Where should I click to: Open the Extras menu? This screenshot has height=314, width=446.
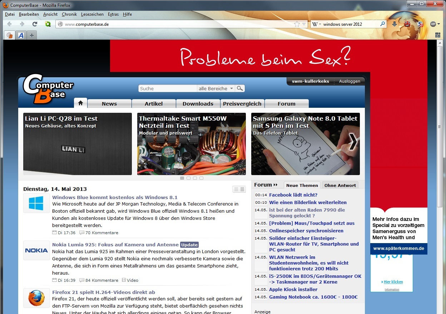coord(113,14)
